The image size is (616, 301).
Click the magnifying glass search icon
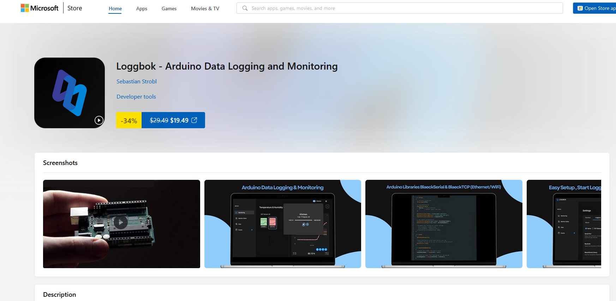pos(245,8)
